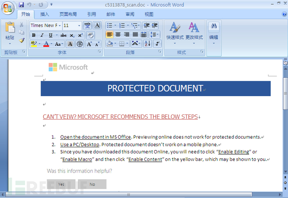This screenshot has height=198, width=288.
Task: Apply multilevel list
Action: (x=135, y=26)
